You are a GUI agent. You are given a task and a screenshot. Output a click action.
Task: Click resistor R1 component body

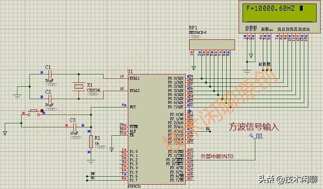click(91, 142)
